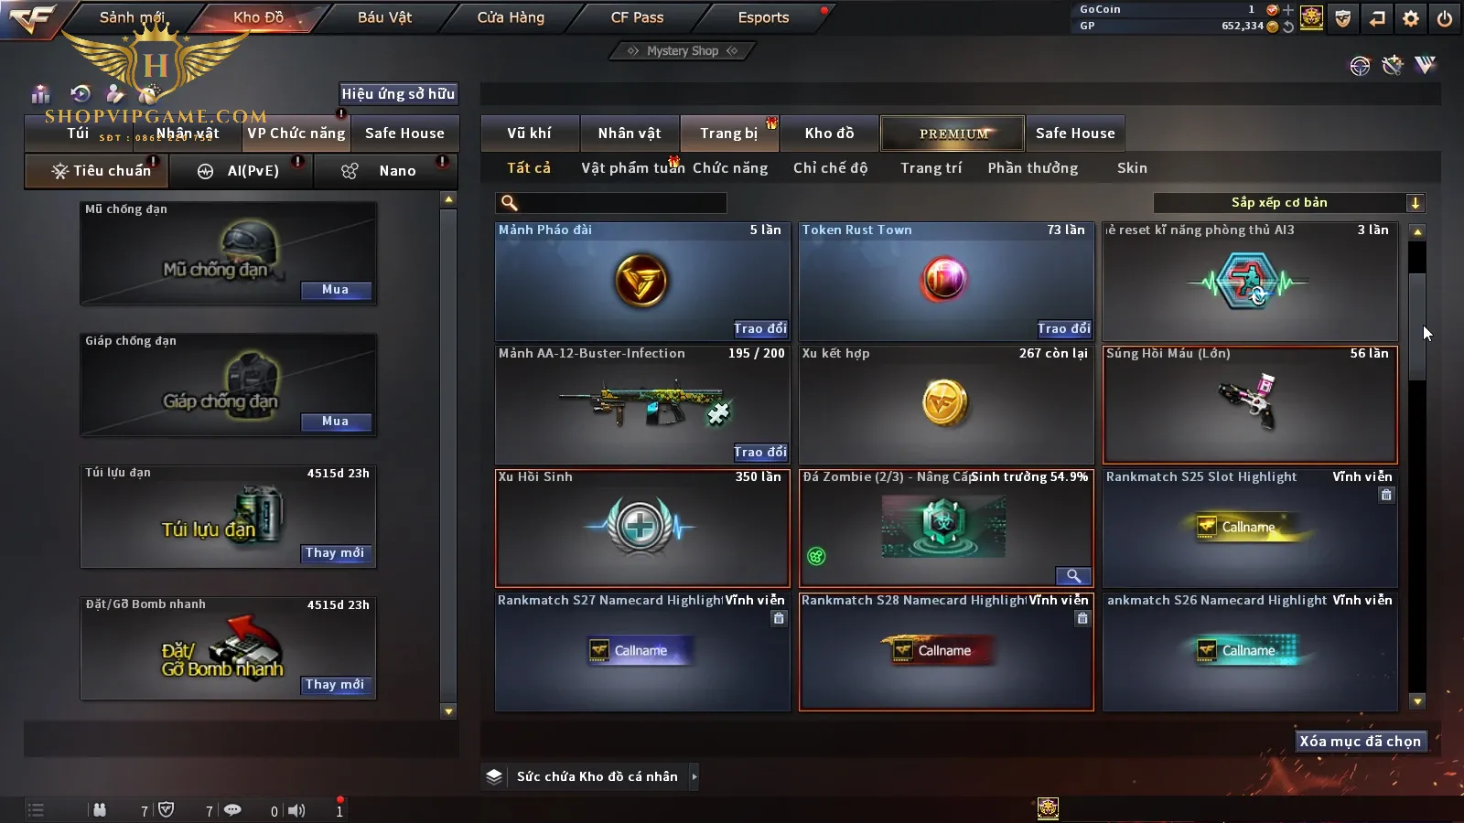Open the shield icon in top bar
Screen dimensions: 1464x823
1342,18
